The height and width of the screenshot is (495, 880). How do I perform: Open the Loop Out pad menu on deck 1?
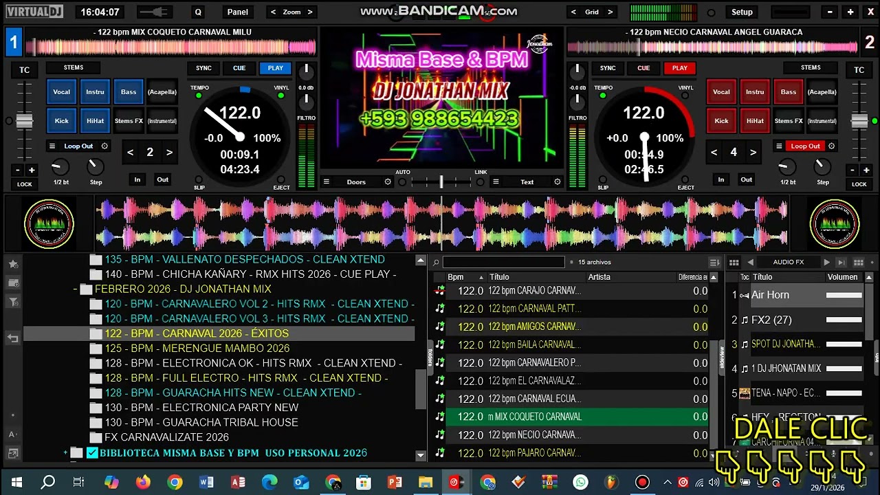(x=53, y=146)
